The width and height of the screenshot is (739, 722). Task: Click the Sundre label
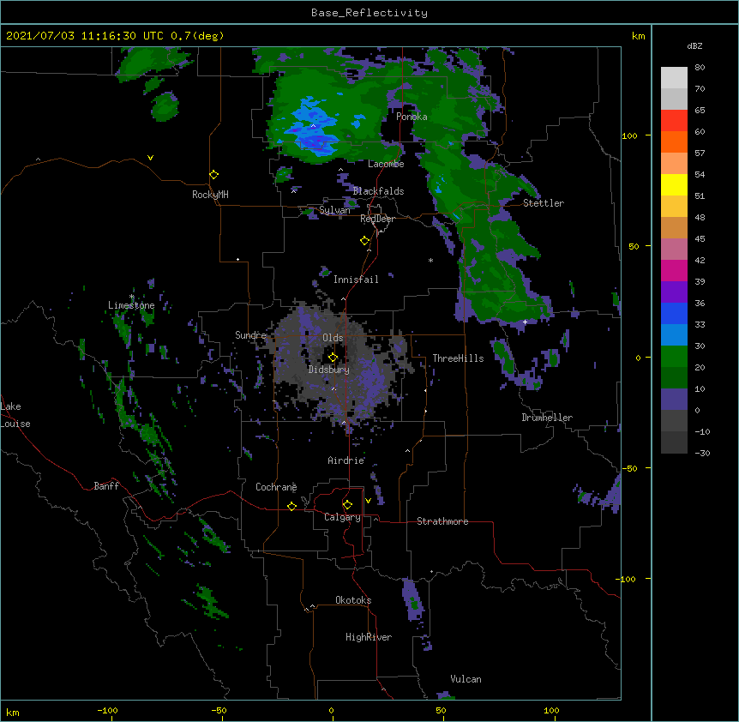[x=250, y=335]
